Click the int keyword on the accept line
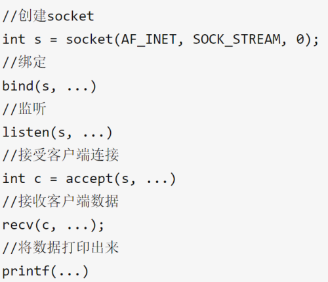This screenshot has width=328, height=282. (x=14, y=178)
